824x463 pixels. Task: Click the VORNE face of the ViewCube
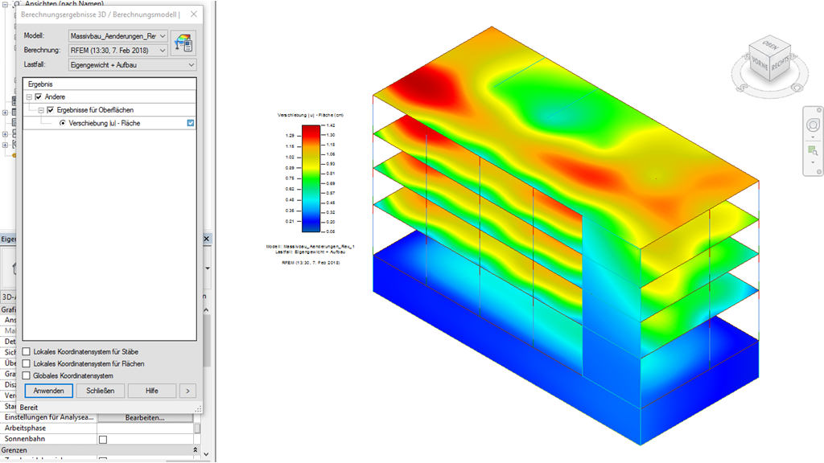pyautogui.click(x=760, y=63)
